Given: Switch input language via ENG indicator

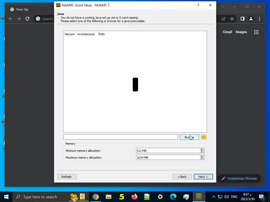Looking at the screenshot, I should point(234,197).
